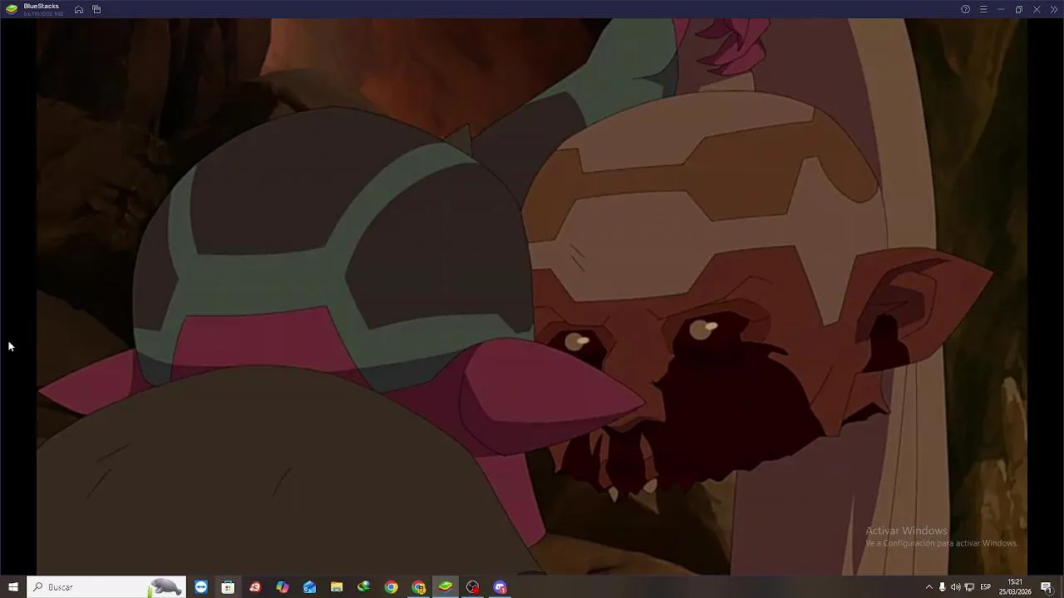The width and height of the screenshot is (1064, 598).
Task: Open Google Chrome from the taskbar
Action: point(391,587)
